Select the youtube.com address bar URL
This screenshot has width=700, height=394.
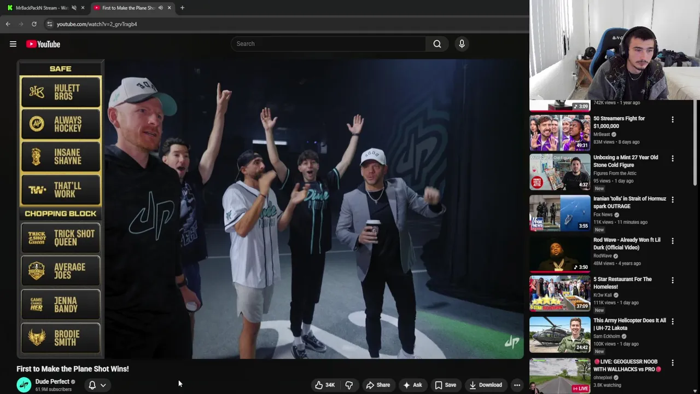point(97,24)
